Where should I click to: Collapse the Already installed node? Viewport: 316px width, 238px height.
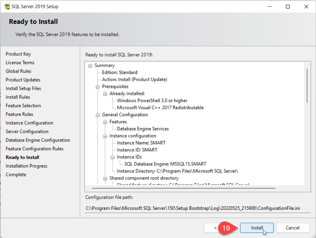pos(105,94)
